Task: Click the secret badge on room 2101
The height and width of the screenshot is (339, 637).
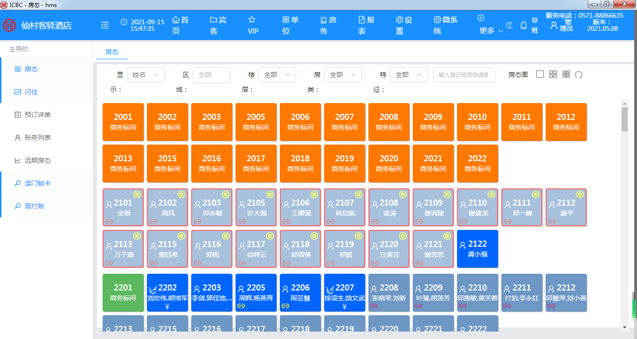Action: pos(137,194)
